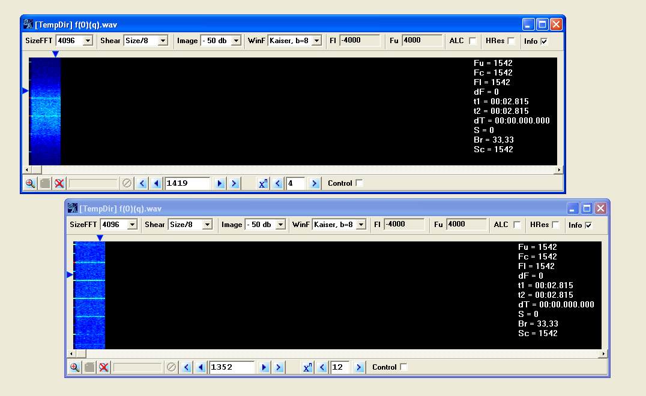Uncheck the Info checkbox in bottom window
The height and width of the screenshot is (396, 646).
pos(588,225)
